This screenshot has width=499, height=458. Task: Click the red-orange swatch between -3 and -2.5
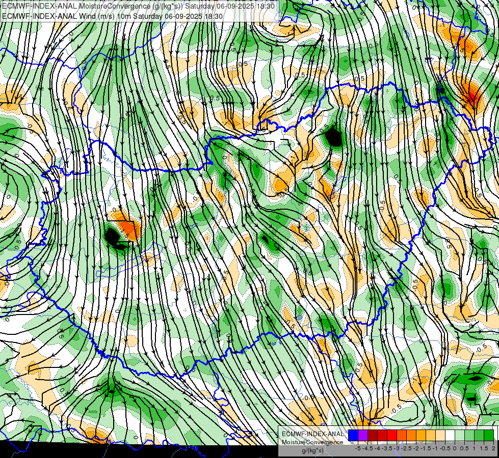point(402,436)
